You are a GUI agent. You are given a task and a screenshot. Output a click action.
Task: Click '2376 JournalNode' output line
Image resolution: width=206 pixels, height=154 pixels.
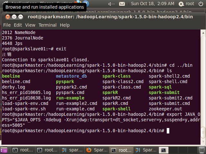[x=23, y=38]
